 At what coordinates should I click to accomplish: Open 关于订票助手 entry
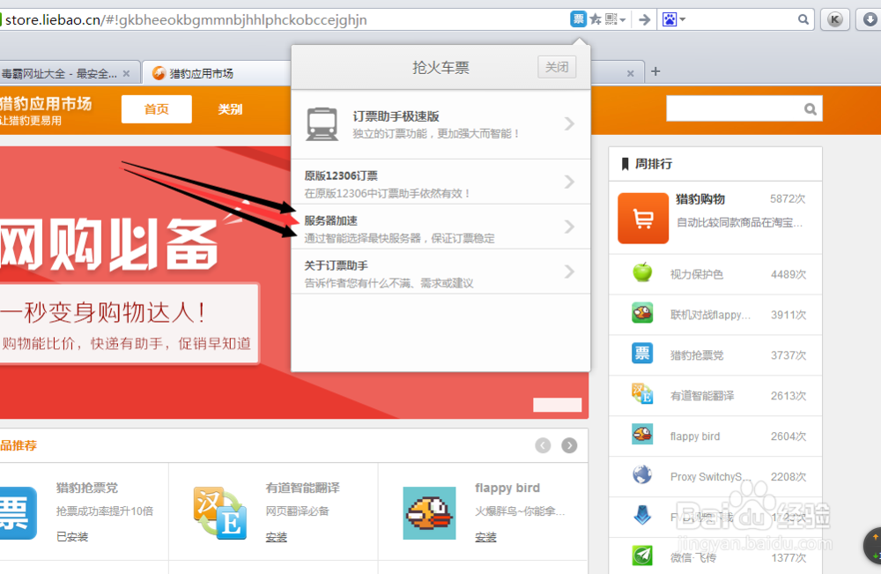(x=440, y=272)
